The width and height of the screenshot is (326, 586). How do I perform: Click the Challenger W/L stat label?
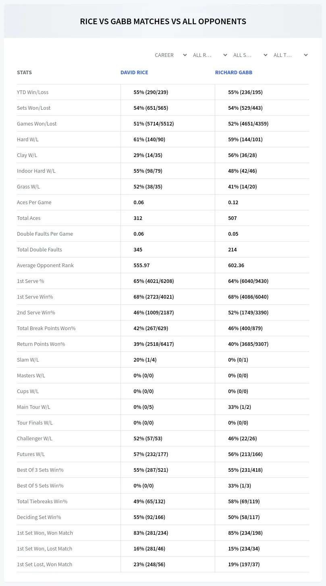(35, 438)
